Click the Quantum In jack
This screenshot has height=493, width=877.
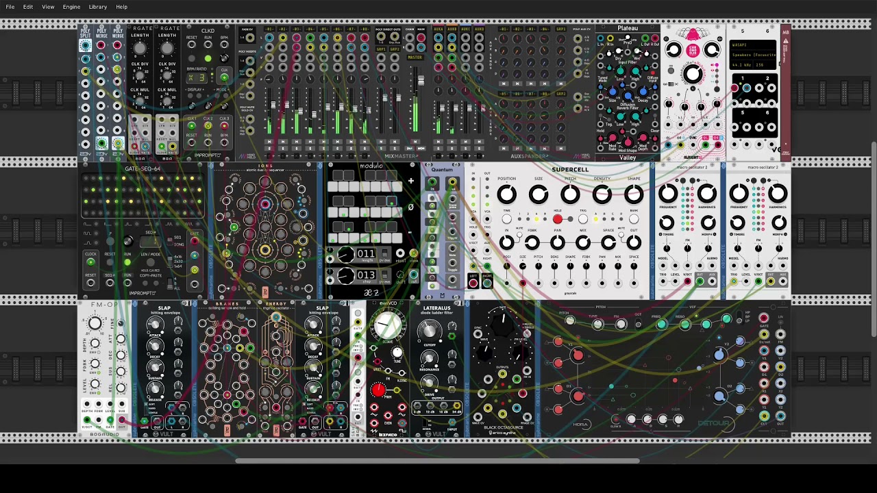tap(432, 181)
